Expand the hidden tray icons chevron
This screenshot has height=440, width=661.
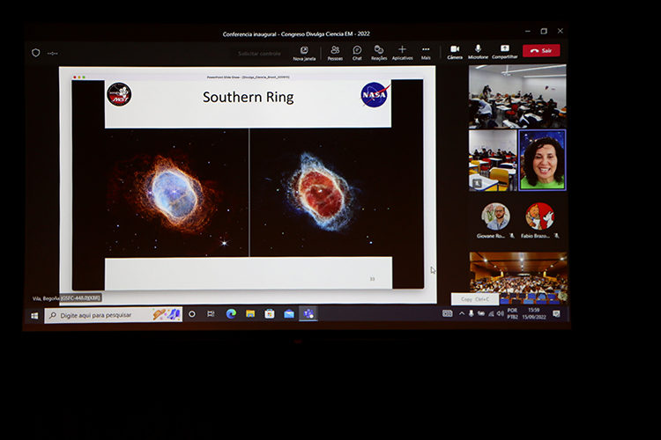pyautogui.click(x=462, y=313)
